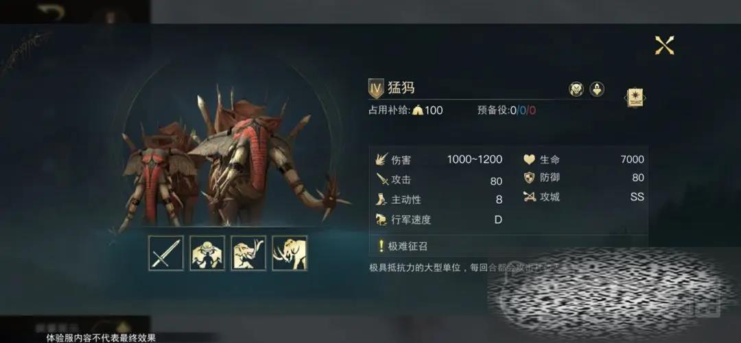
Task: Select the mammoth skill icon
Action: (290, 253)
